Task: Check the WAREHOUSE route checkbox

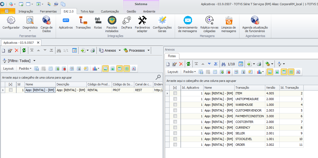Action: click(175, 105)
